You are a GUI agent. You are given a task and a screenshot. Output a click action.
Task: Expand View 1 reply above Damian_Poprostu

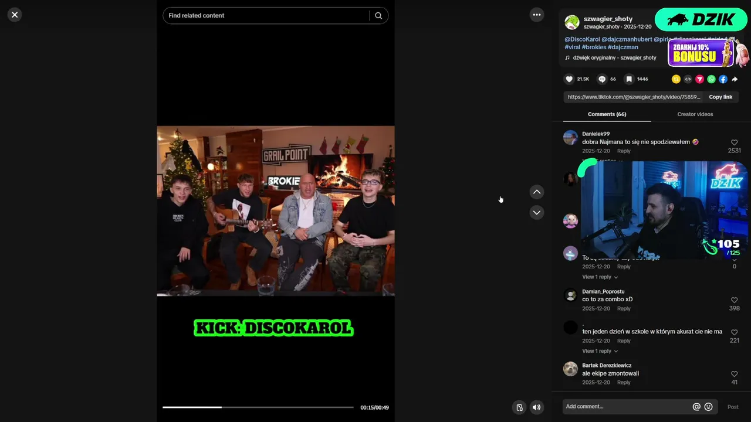click(x=600, y=277)
